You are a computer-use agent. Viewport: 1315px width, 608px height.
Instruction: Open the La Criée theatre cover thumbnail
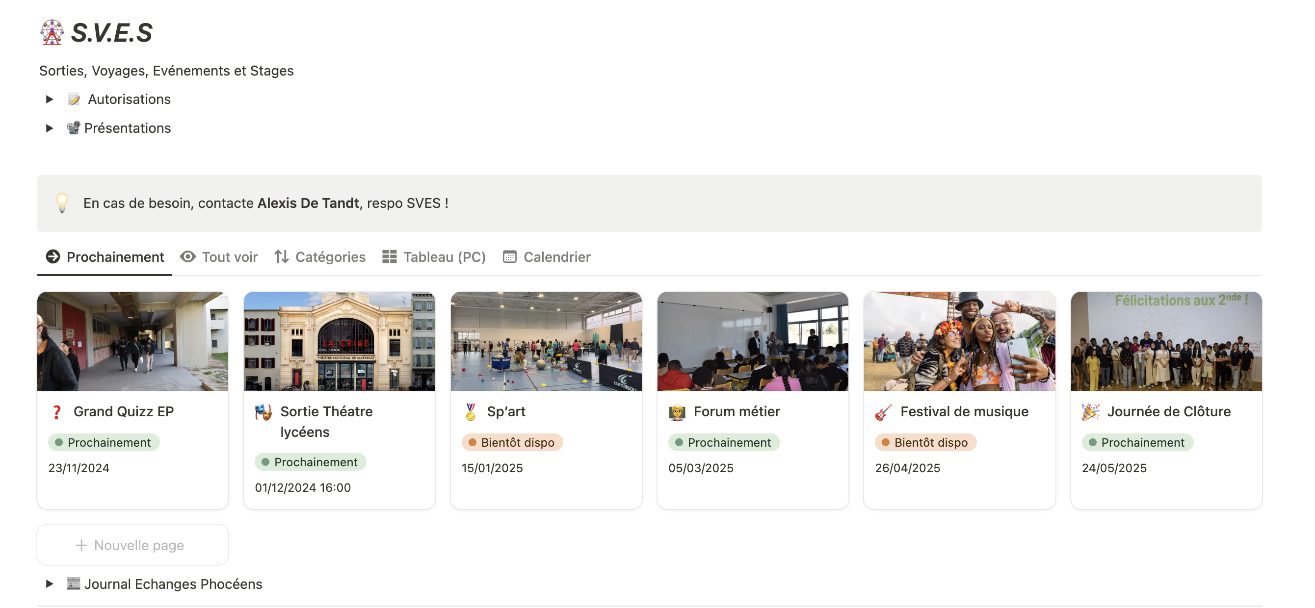pyautogui.click(x=340, y=341)
